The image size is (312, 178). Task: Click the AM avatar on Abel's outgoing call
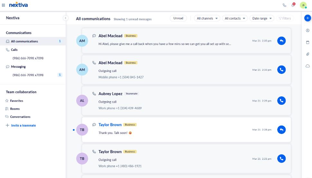pyautogui.click(x=82, y=70)
